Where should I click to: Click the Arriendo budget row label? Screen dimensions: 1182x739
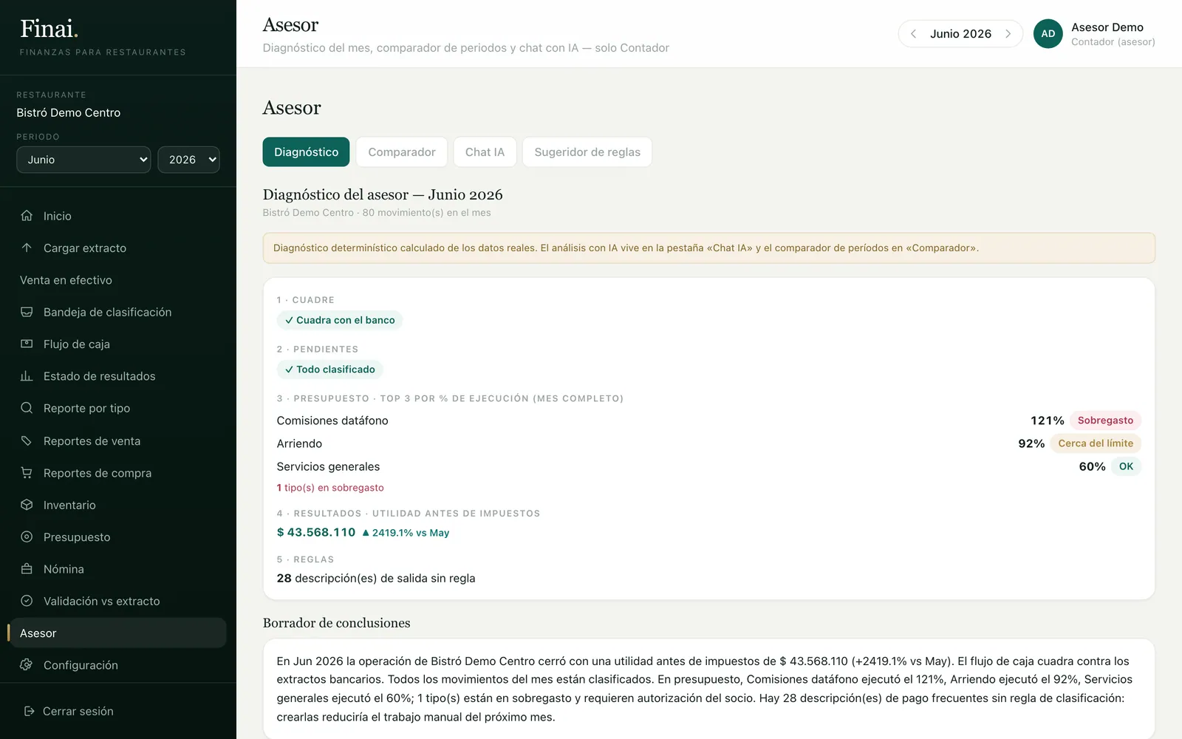click(x=299, y=443)
